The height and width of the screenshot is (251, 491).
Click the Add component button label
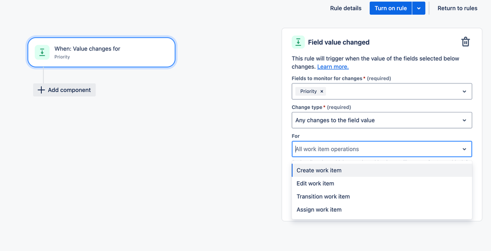pos(69,90)
